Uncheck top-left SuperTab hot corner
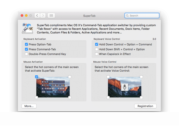179x133 pixels. 36,77
